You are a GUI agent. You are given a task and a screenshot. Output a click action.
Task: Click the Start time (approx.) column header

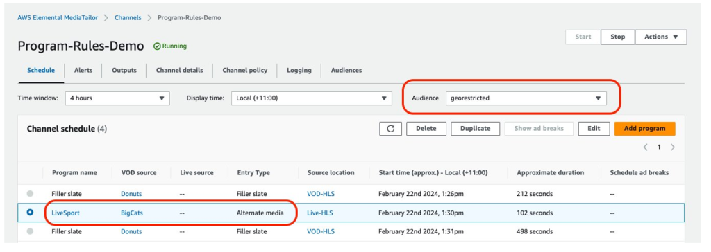point(433,173)
